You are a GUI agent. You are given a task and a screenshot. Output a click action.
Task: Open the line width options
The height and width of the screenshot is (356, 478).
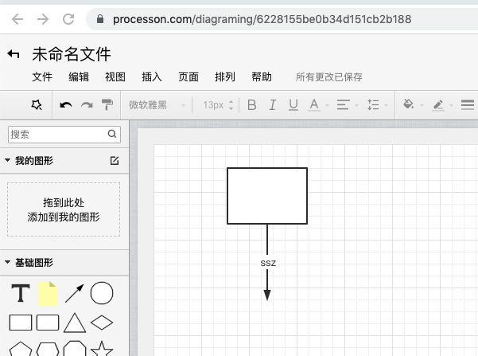pos(468,105)
